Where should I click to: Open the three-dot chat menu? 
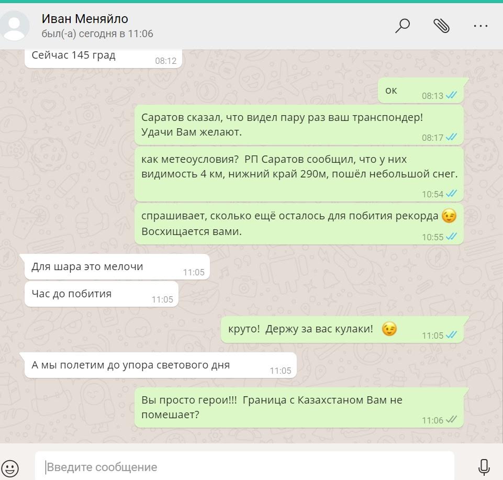[480, 26]
